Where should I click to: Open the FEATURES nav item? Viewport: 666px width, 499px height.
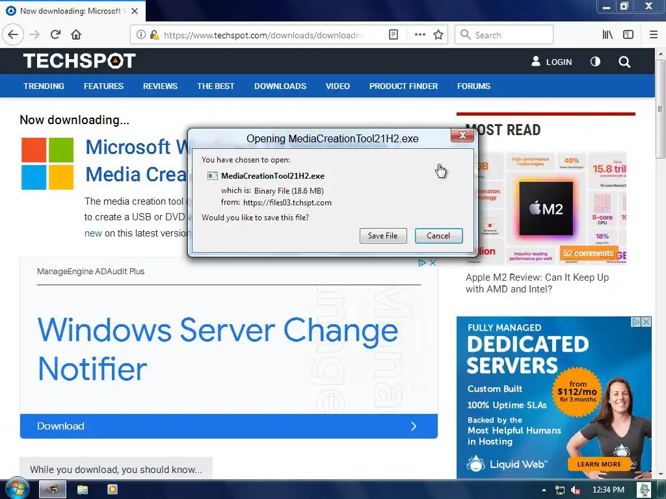pyautogui.click(x=103, y=86)
